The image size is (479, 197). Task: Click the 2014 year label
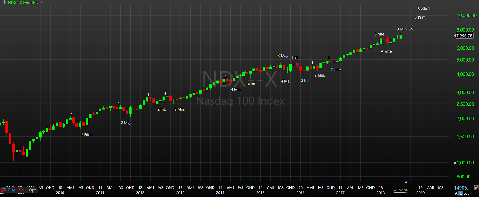click(x=220, y=193)
